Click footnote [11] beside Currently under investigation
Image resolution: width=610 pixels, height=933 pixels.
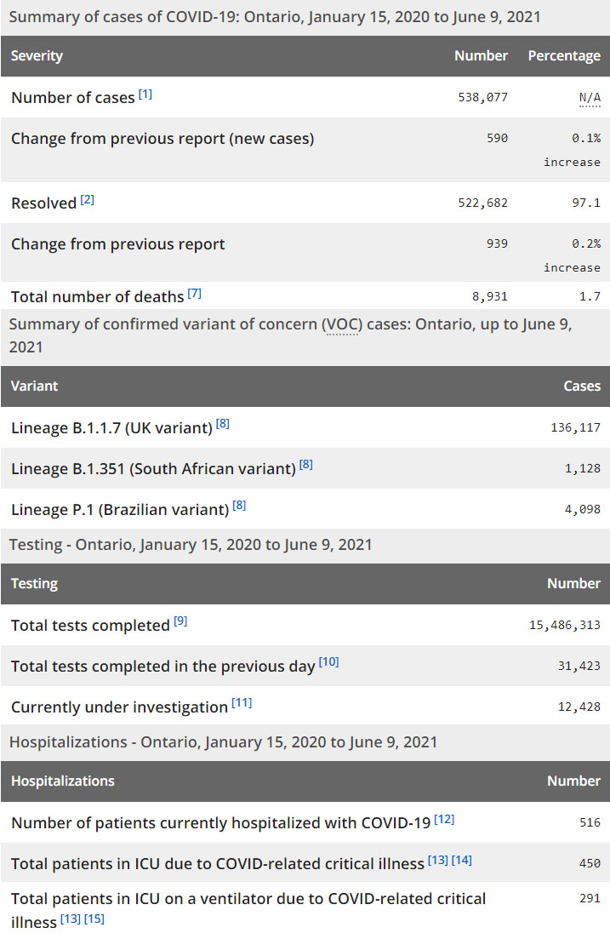coord(242,703)
